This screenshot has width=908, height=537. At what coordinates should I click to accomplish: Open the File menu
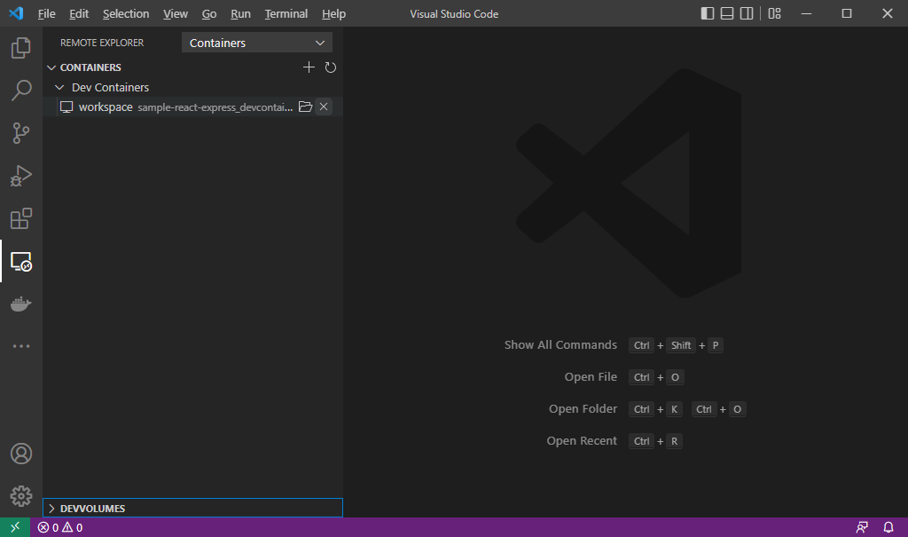(x=46, y=14)
